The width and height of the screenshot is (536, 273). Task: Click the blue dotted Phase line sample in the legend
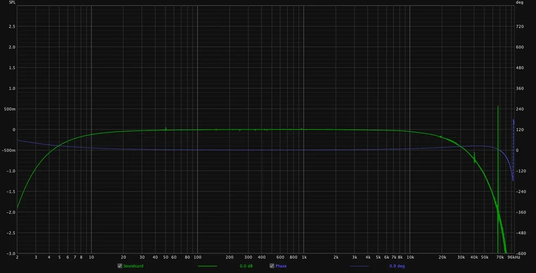click(359, 266)
